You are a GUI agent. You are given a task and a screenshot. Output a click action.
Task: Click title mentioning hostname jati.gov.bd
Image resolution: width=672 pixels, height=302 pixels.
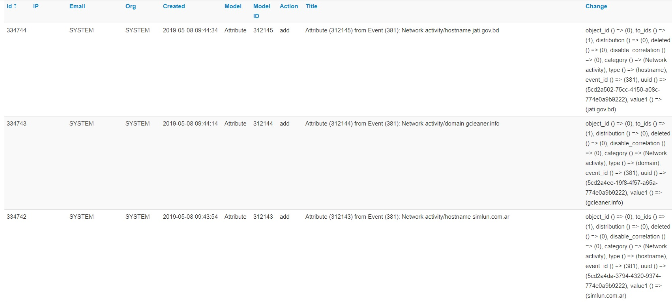click(x=402, y=30)
